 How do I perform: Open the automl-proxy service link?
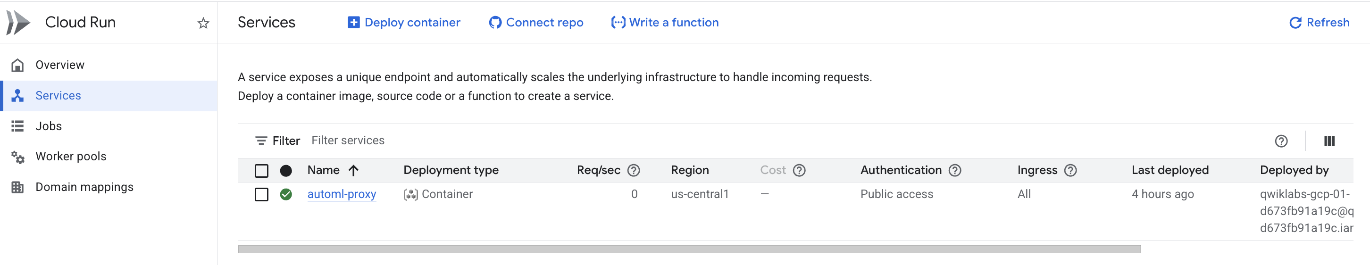coord(342,194)
